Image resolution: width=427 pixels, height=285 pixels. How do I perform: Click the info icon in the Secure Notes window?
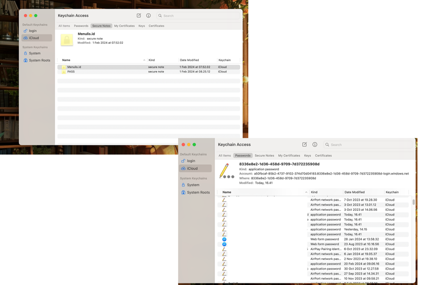pyautogui.click(x=149, y=16)
